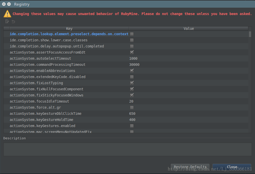Click the value 400 cell

[132, 120]
